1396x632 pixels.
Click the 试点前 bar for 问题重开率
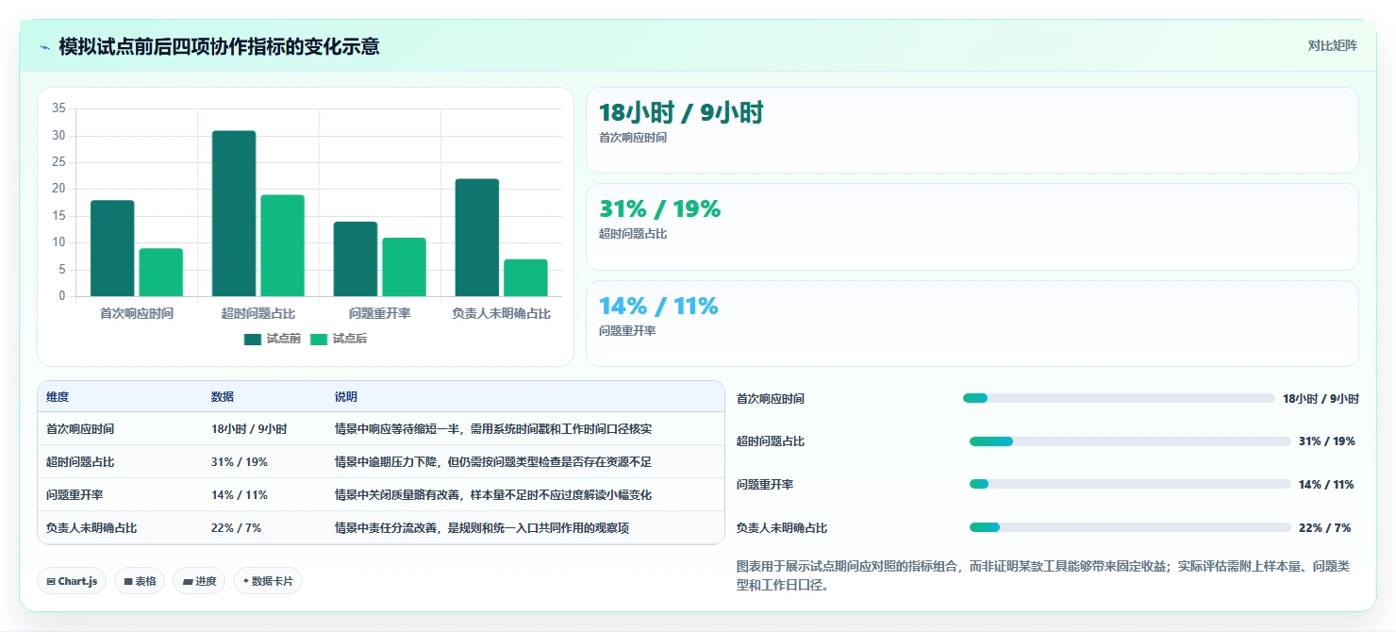tap(356, 258)
